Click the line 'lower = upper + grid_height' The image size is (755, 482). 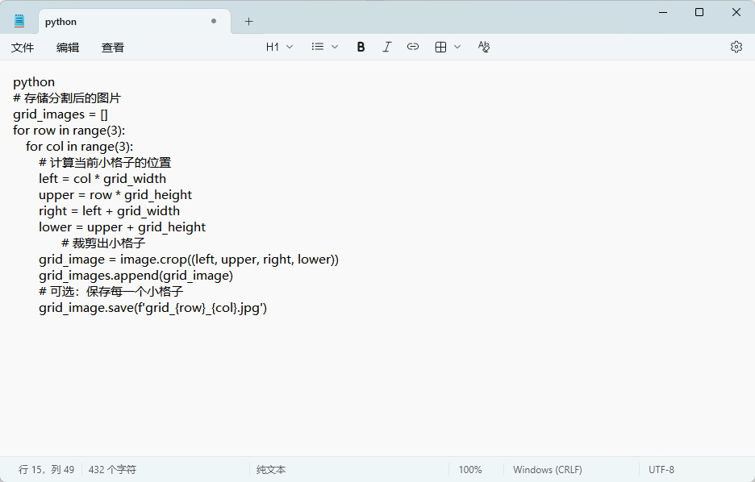(x=123, y=227)
